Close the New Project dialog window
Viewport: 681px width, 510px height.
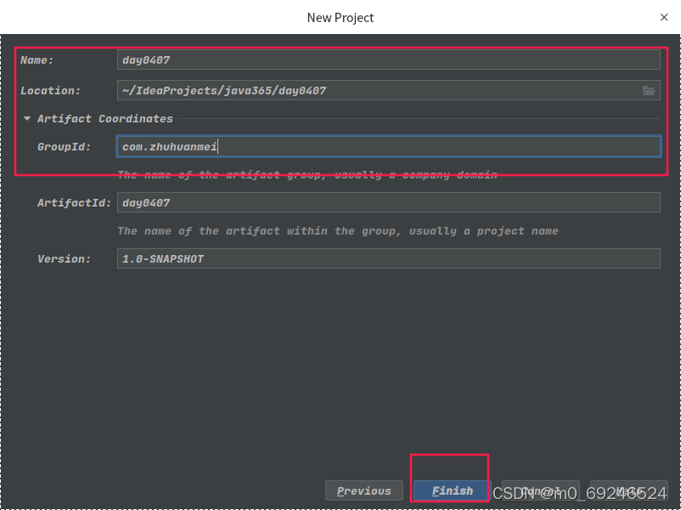664,17
